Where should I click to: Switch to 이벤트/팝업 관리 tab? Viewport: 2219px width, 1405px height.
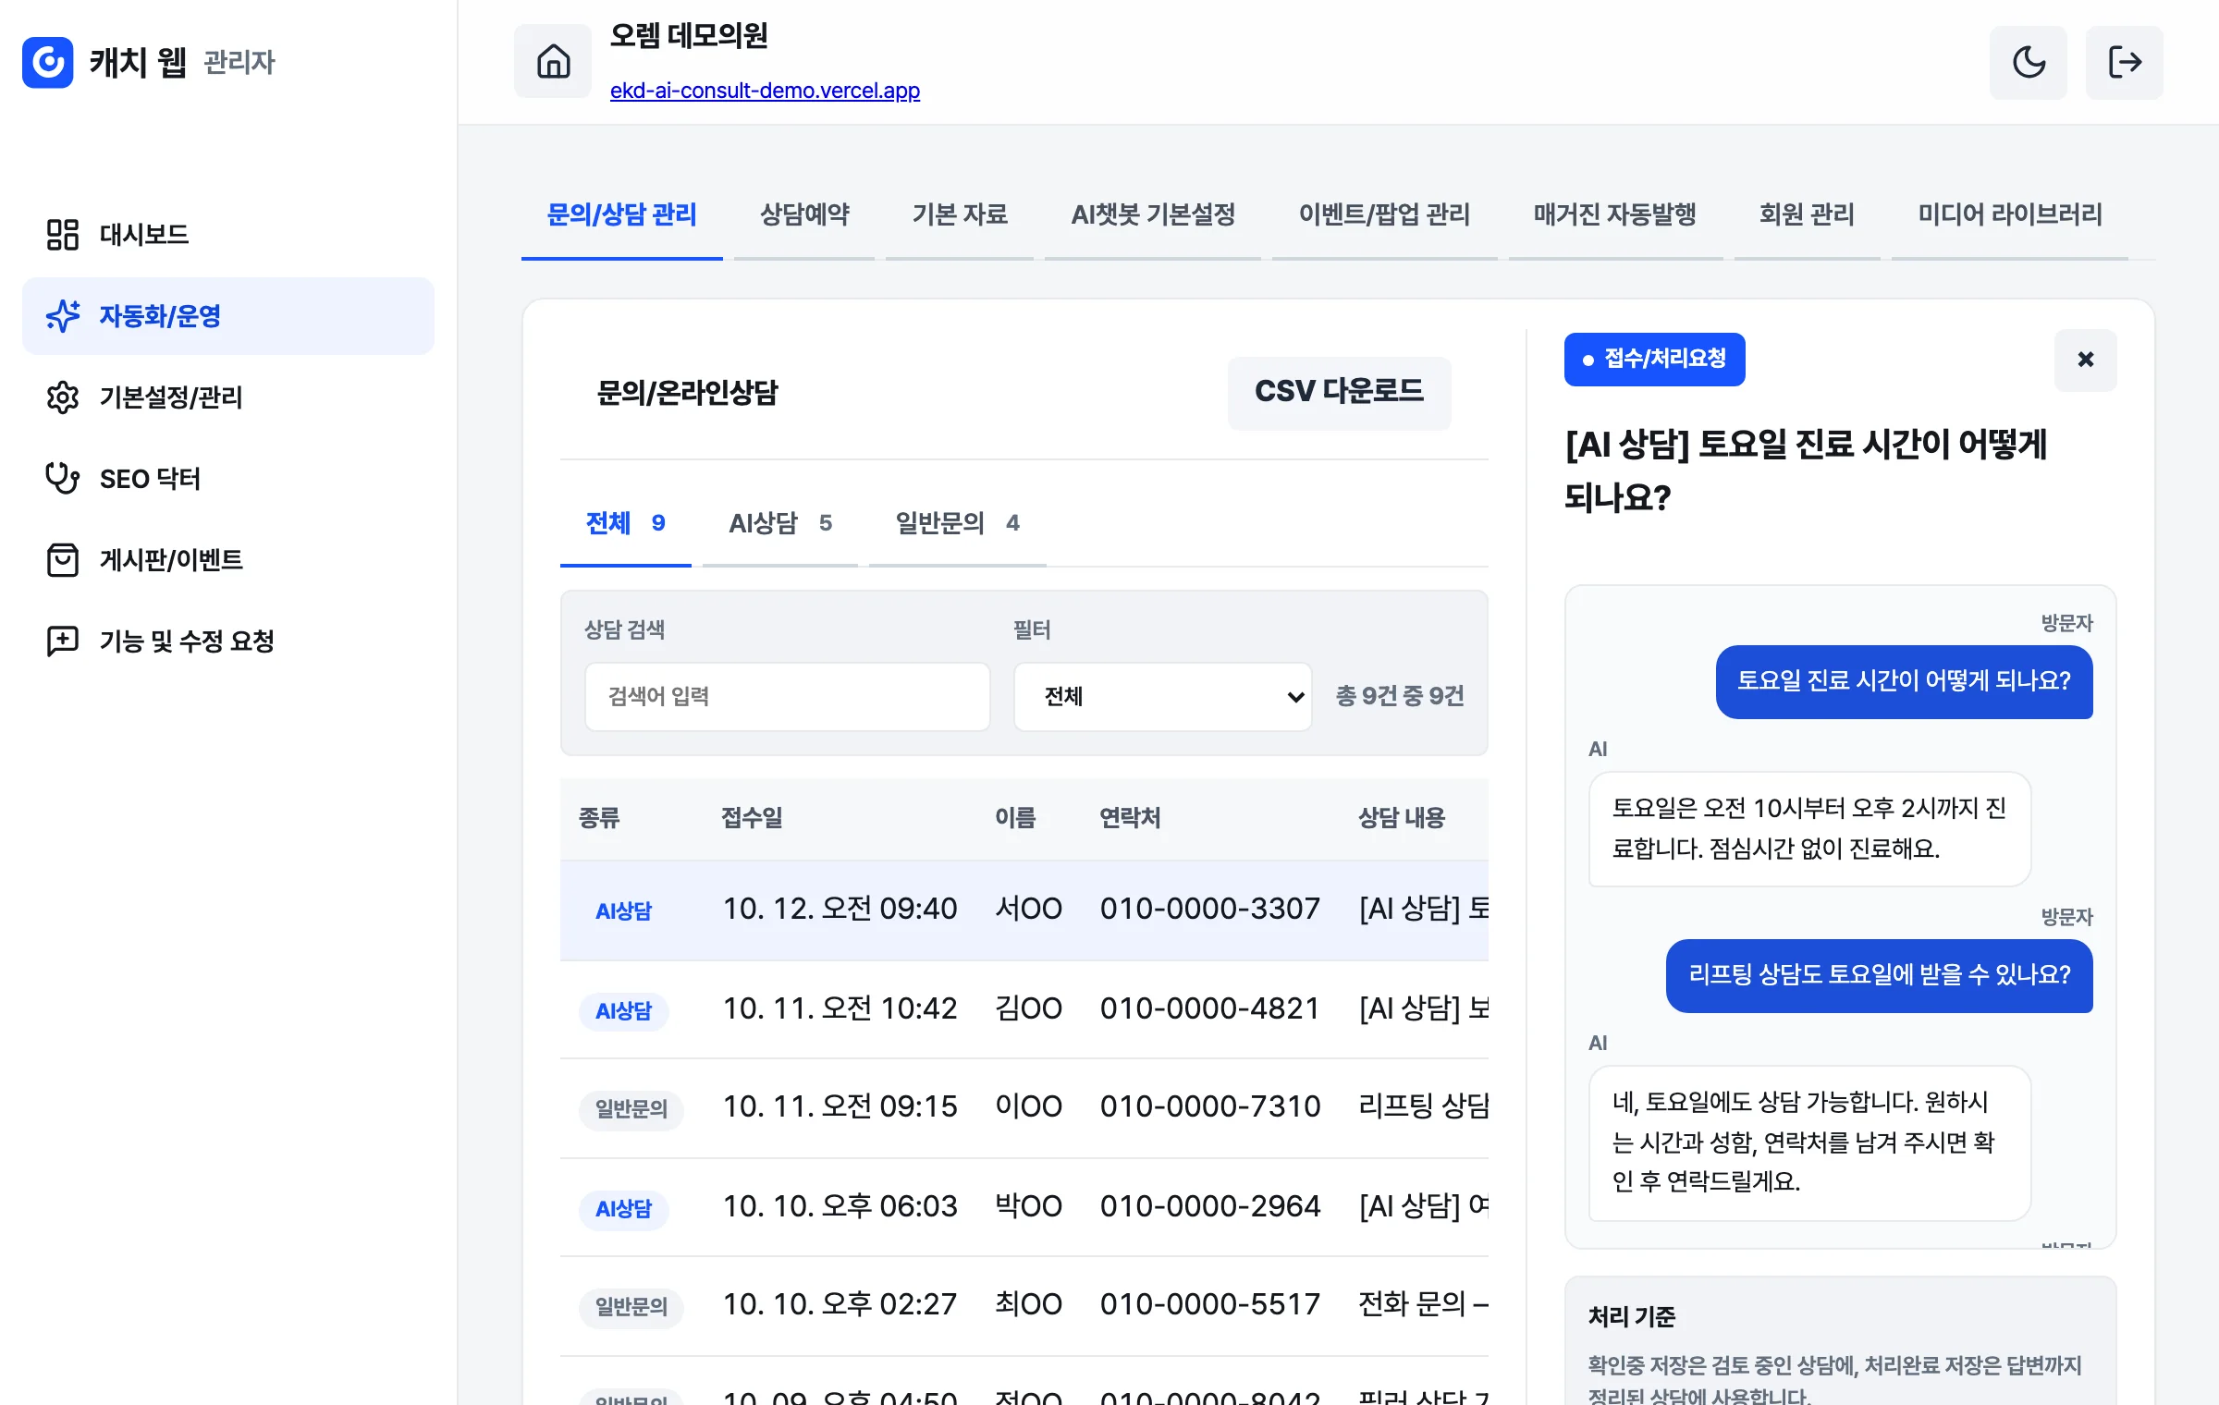pos(1384,214)
